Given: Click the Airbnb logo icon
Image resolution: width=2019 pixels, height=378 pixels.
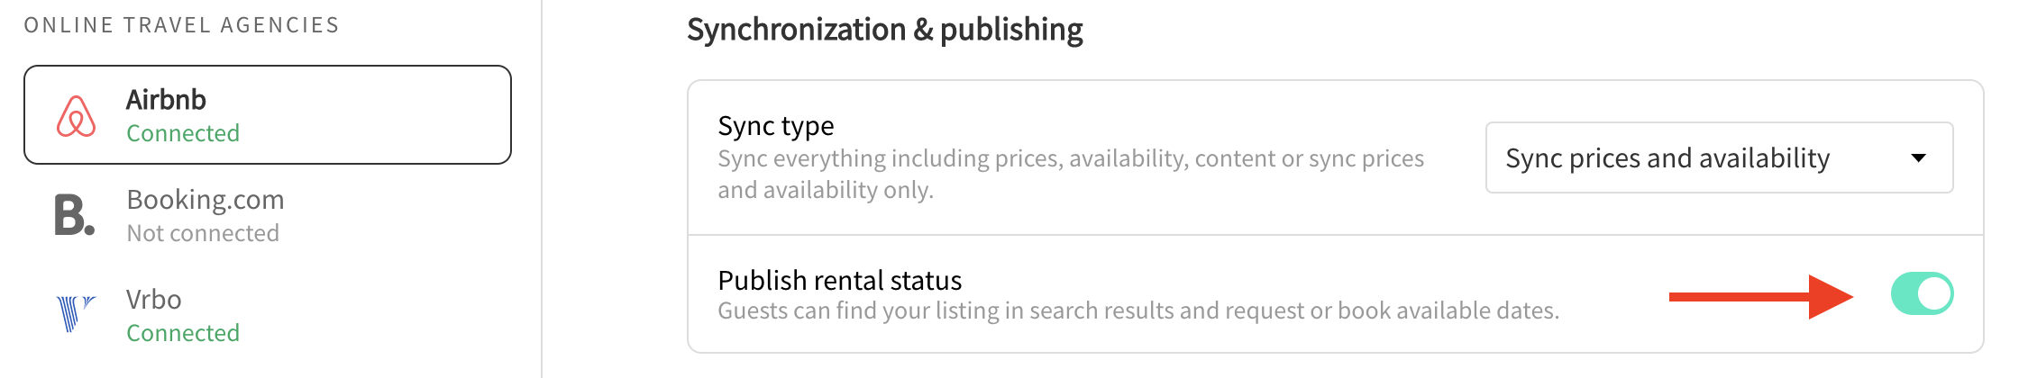Looking at the screenshot, I should pos(77,116).
